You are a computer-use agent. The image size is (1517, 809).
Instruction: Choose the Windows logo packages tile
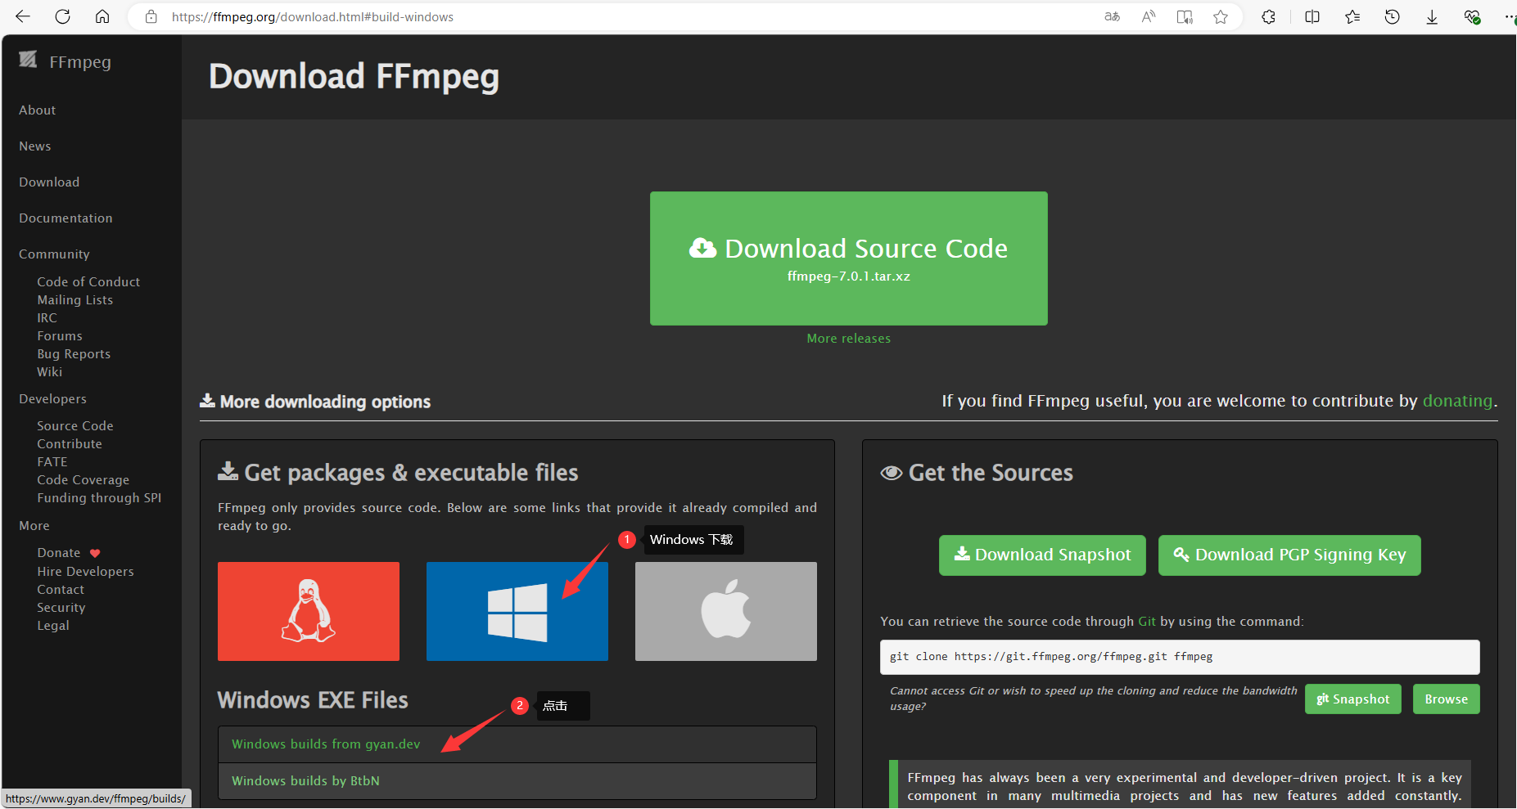tap(517, 611)
